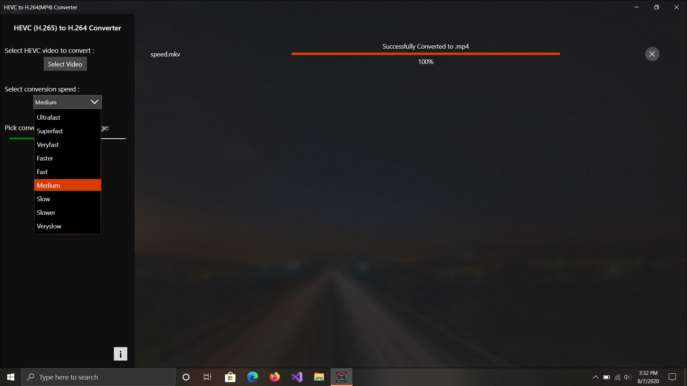This screenshot has height=386, width=687.
Task: Open the clock and date in the system tray
Action: [648, 377]
